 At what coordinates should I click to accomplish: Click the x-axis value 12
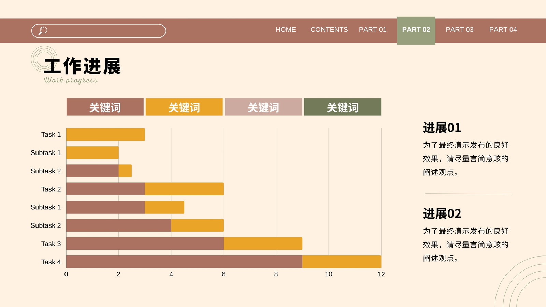(x=381, y=274)
